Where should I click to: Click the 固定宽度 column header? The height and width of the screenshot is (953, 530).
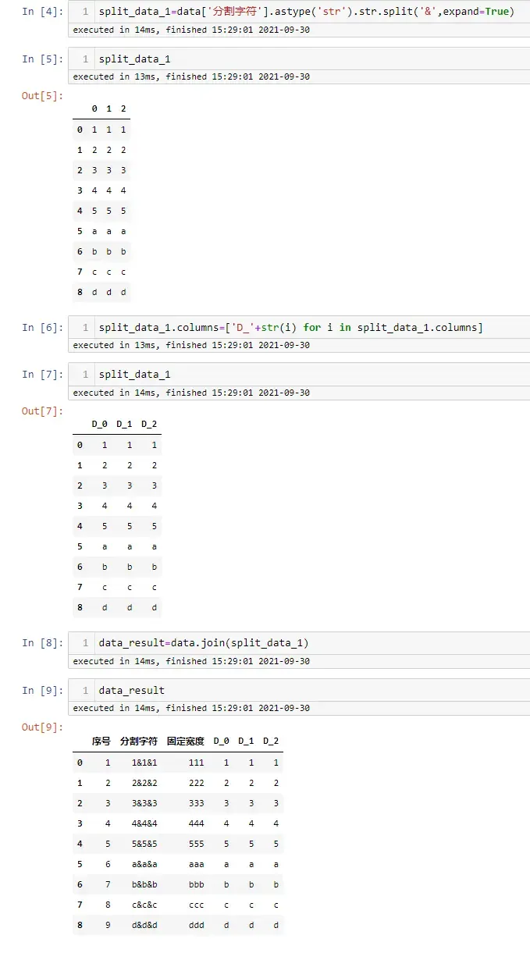[186, 741]
